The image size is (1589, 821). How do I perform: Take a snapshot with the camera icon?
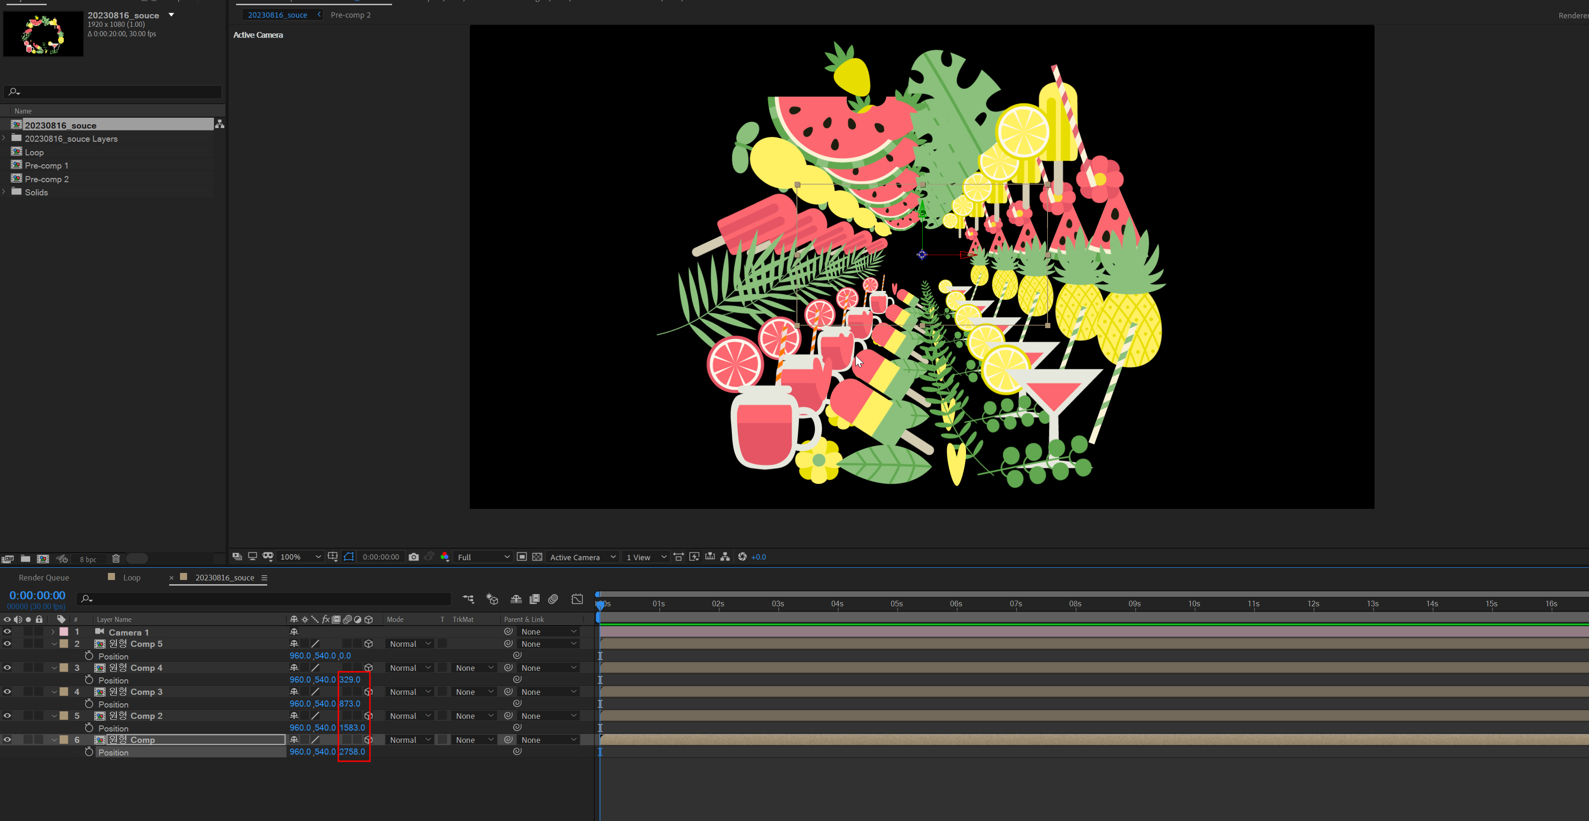point(413,556)
